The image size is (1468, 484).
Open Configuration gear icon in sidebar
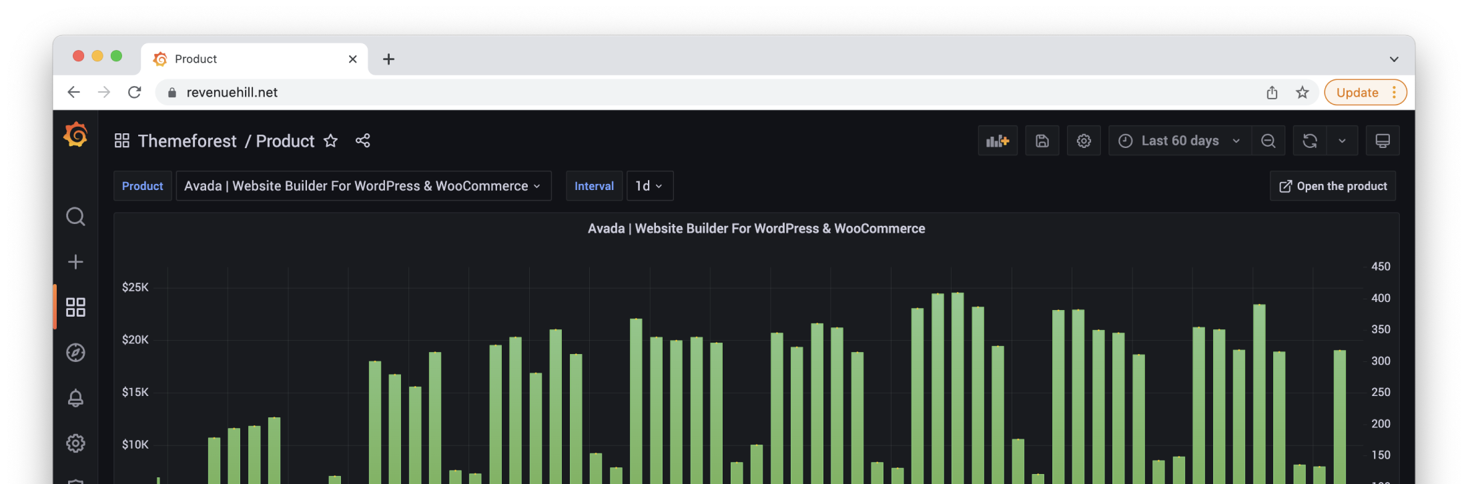click(75, 443)
